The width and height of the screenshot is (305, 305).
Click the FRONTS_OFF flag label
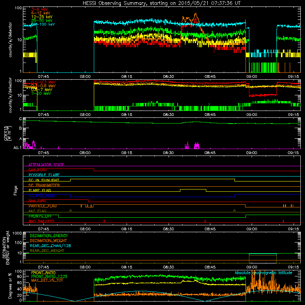40,216
